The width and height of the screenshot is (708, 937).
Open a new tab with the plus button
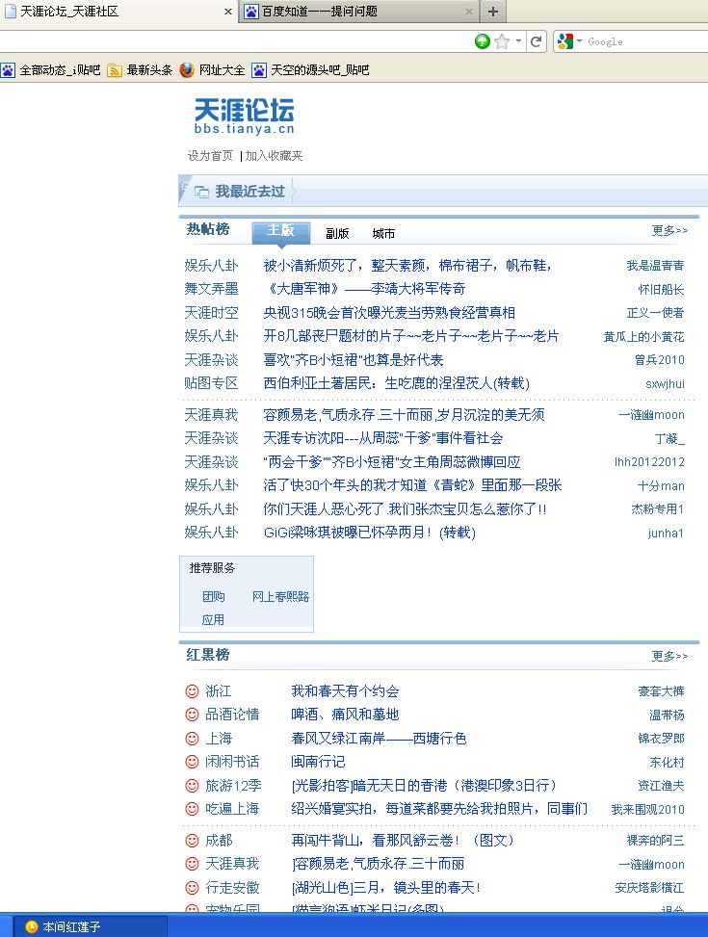(493, 12)
